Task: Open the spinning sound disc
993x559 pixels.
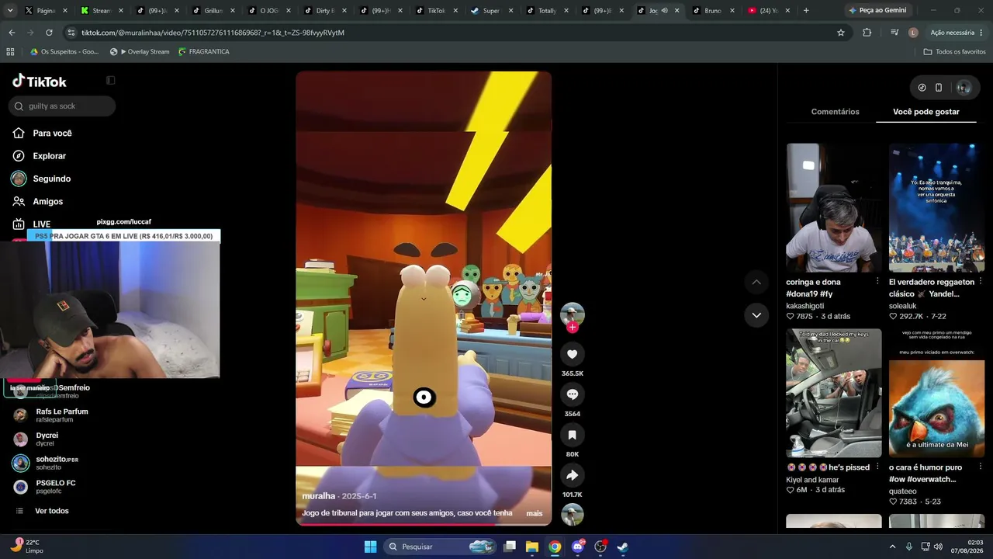Action: coord(572,515)
